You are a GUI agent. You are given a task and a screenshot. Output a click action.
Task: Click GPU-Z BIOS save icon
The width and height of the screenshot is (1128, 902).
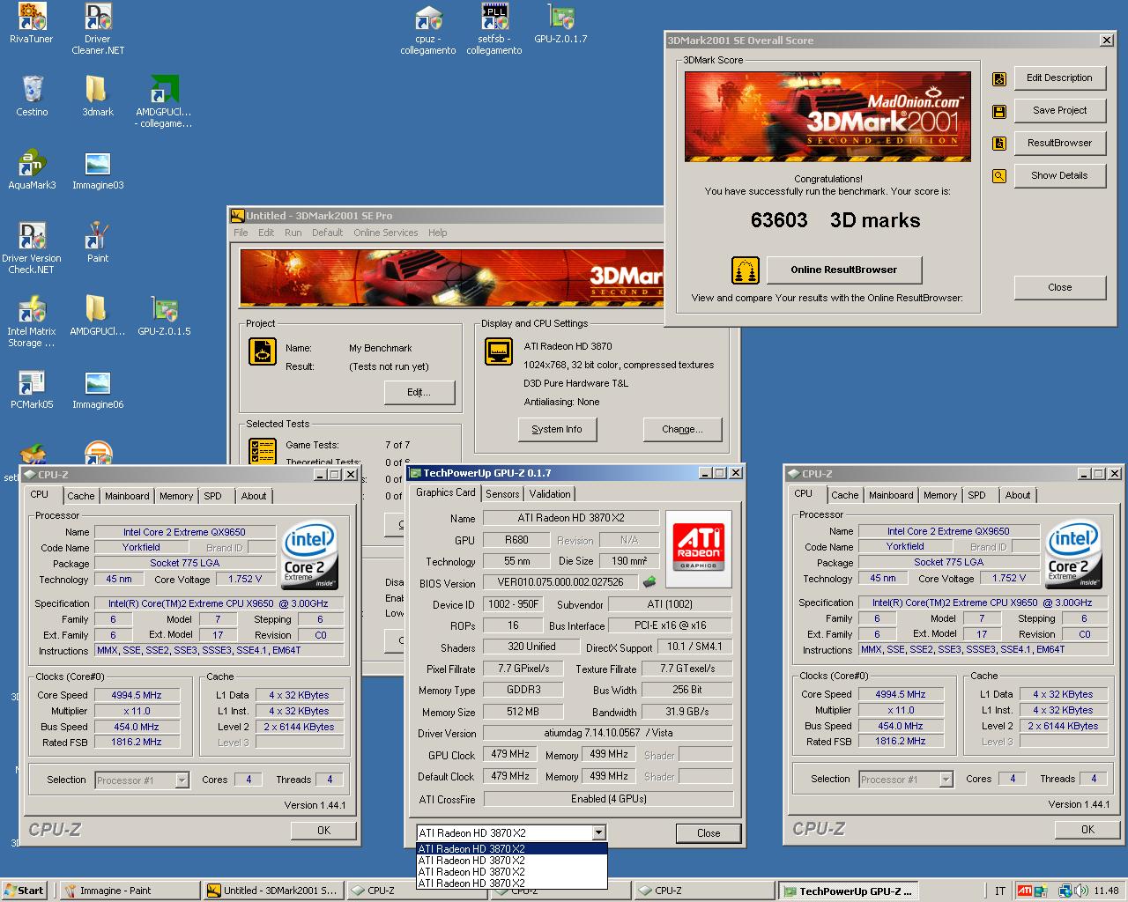coord(649,581)
